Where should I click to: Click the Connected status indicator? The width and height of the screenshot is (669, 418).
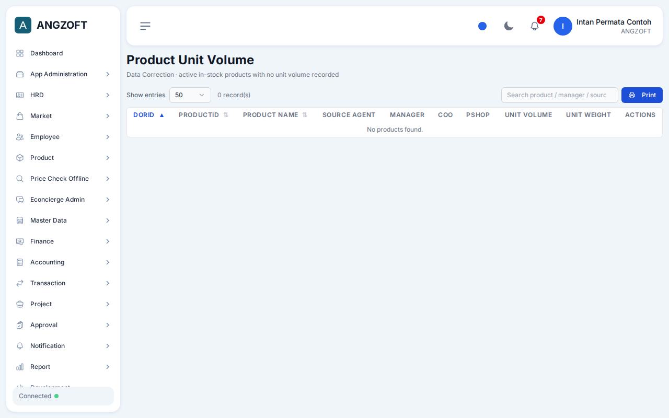[x=63, y=396]
